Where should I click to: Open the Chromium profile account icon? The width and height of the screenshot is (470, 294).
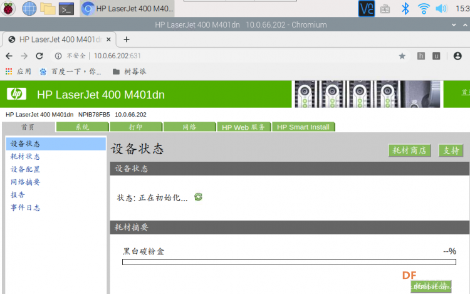coord(457,56)
